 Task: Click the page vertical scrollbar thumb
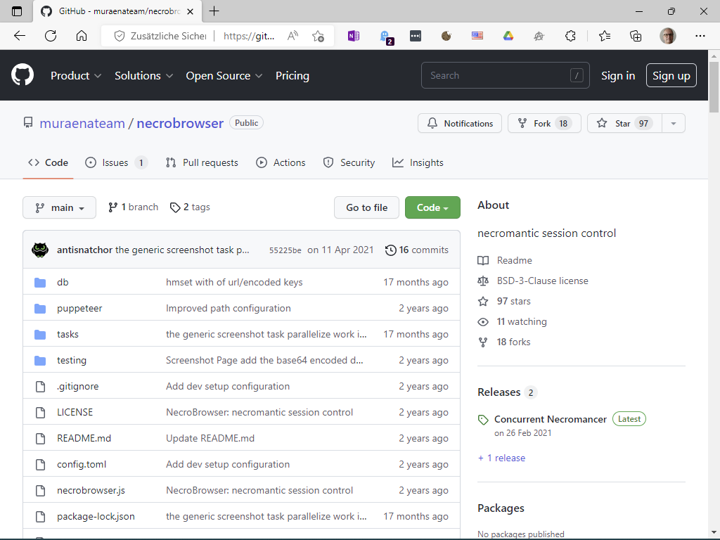pyautogui.click(x=714, y=87)
